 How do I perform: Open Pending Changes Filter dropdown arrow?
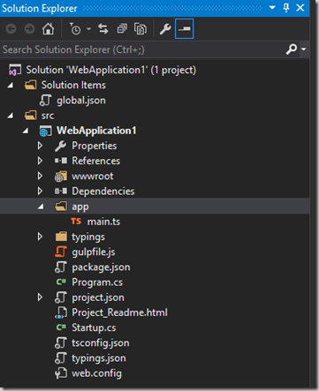[x=88, y=29]
